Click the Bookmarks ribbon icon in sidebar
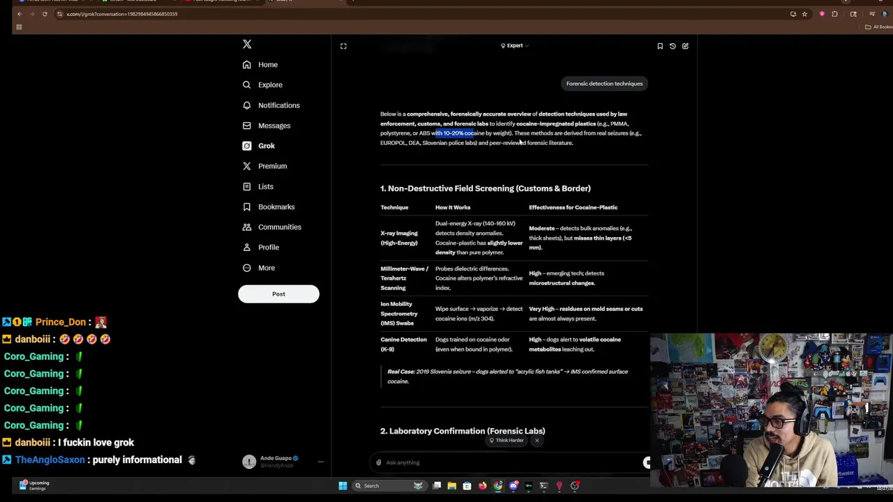This screenshot has width=893, height=502. (247, 206)
